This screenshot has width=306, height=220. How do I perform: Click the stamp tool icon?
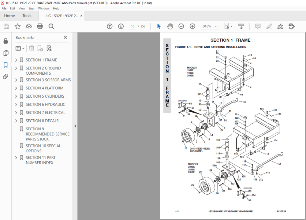292,26
